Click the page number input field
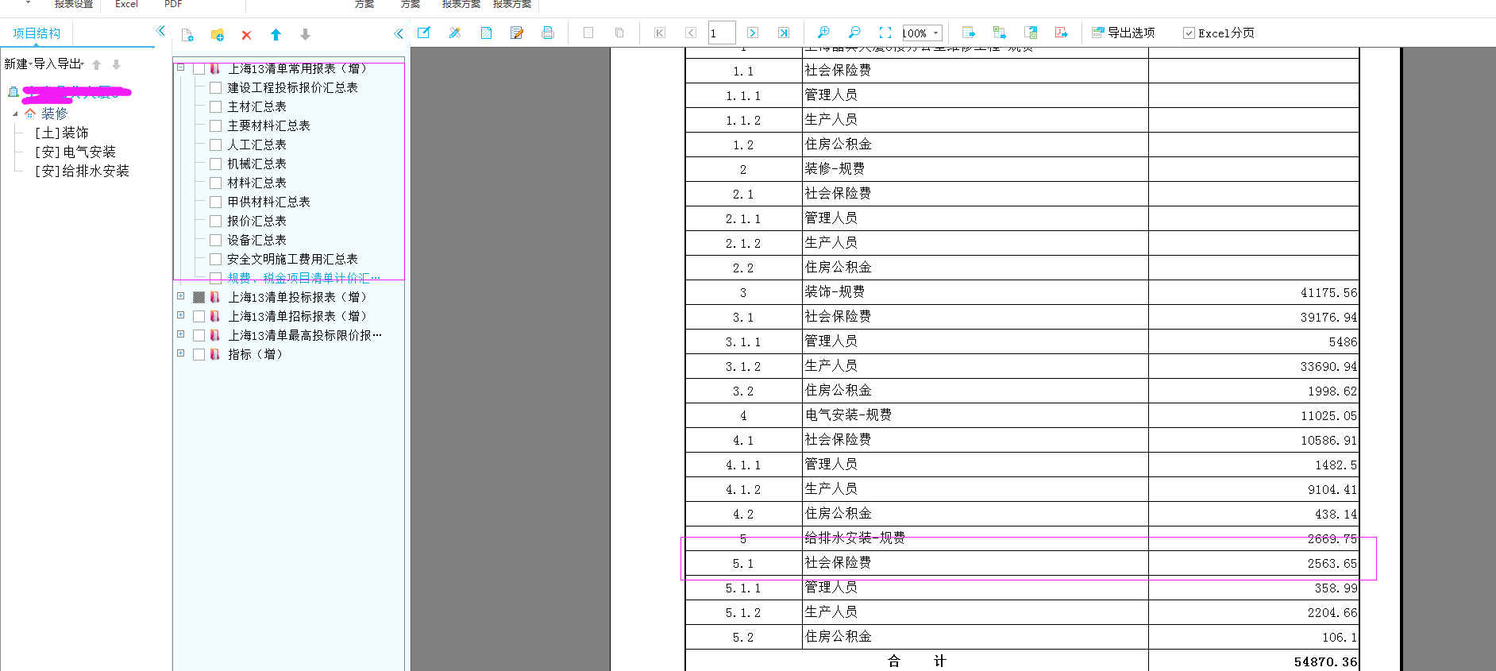The width and height of the screenshot is (1496, 671). coord(721,33)
